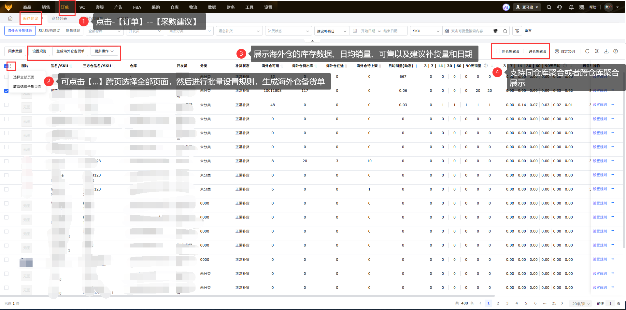Click the hourglass task history icon
The width and height of the screenshot is (626, 310).
597,51
